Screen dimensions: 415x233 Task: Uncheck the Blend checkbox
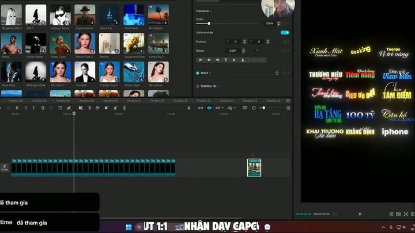(198, 73)
